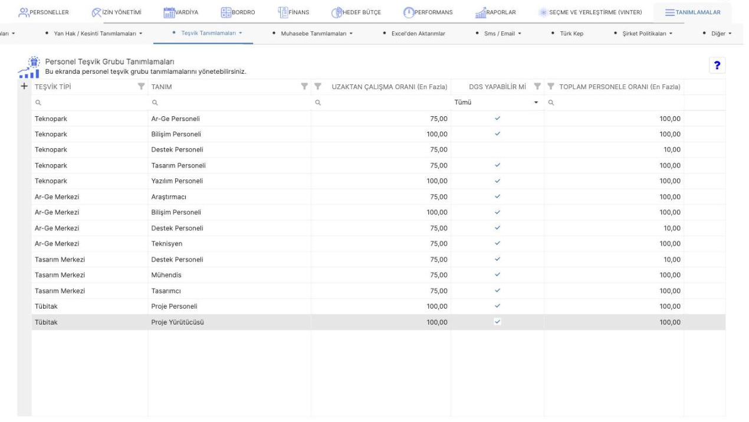Screen dimensions: 749x422
Task: Sort by UZAKTAN ÇALIŞMA ORANI column header
Action: [x=389, y=87]
